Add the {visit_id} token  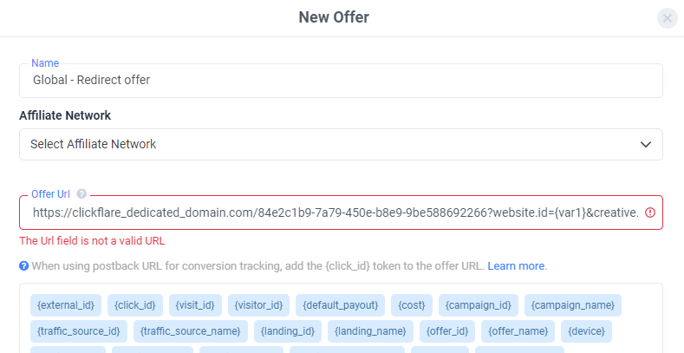click(x=195, y=304)
